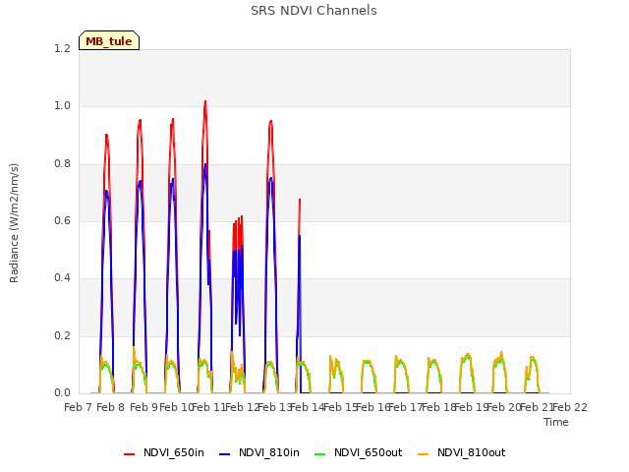
Task: Click the MB_tule site label
Action: [109, 41]
